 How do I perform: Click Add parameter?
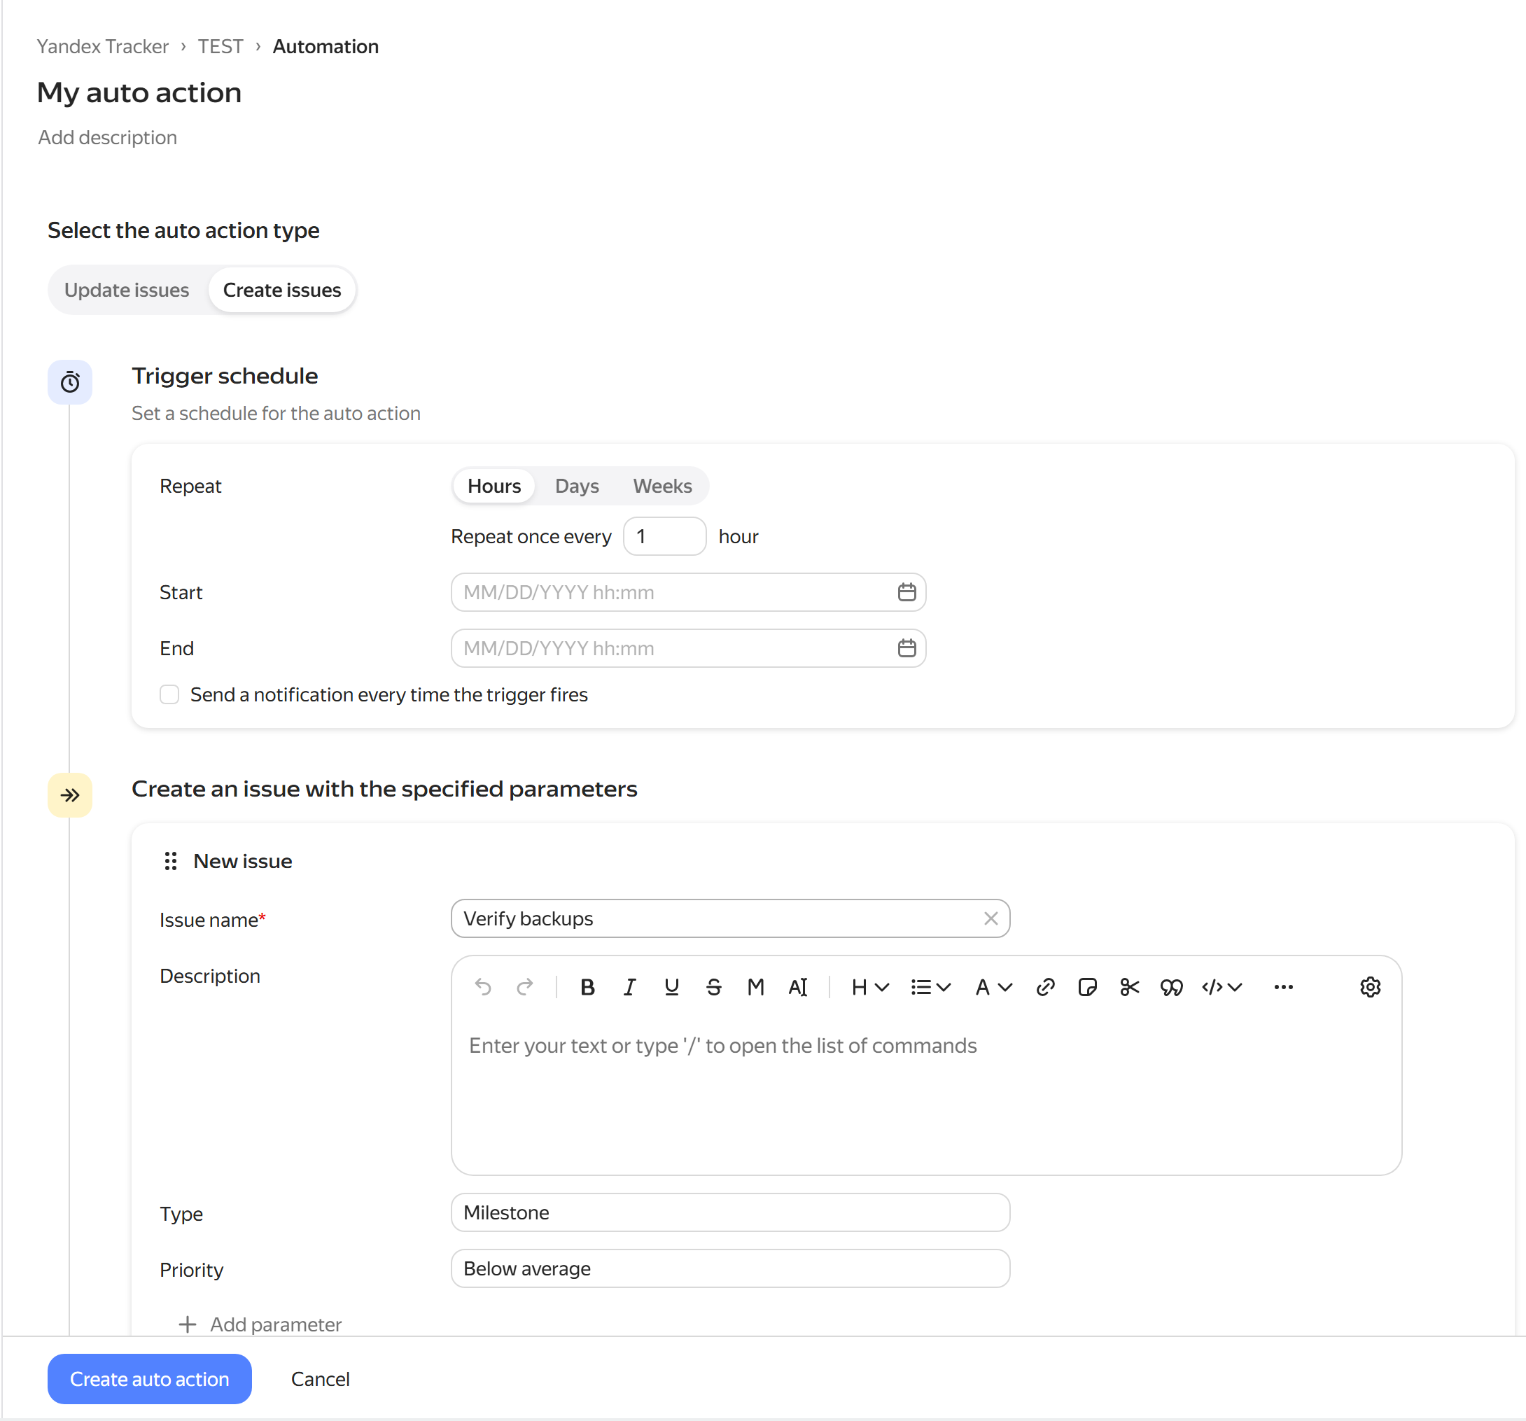[x=260, y=1324]
